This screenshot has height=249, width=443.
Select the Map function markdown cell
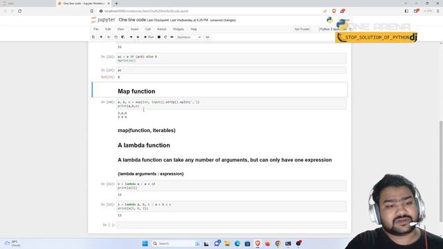[x=220, y=90]
